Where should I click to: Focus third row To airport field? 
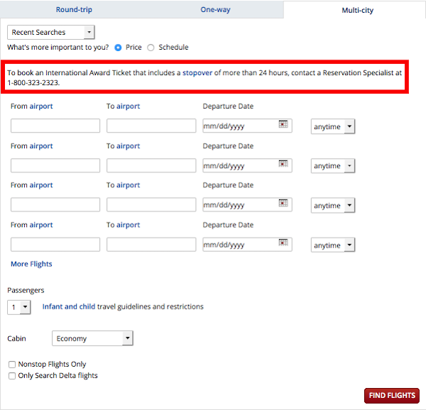(x=151, y=204)
